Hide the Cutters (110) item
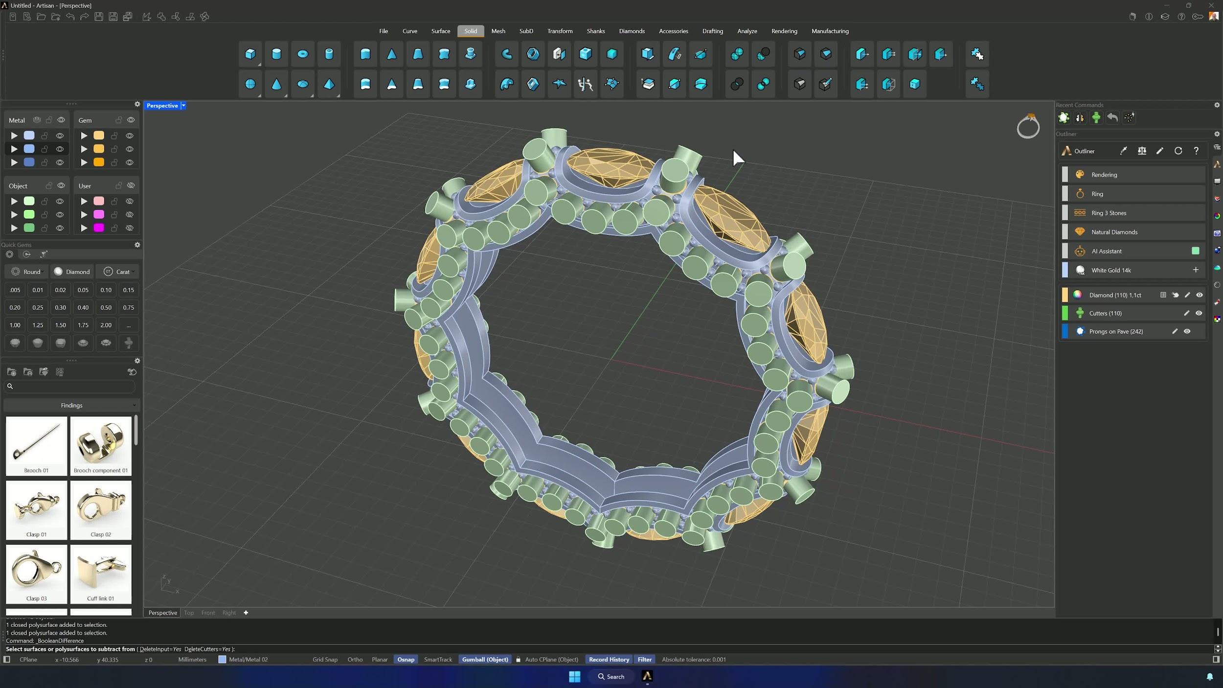The width and height of the screenshot is (1223, 688). [1199, 313]
